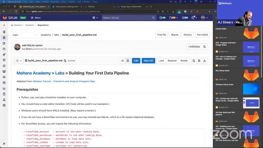Open the help dropdown
The image size is (263, 148).
tap(194, 18)
